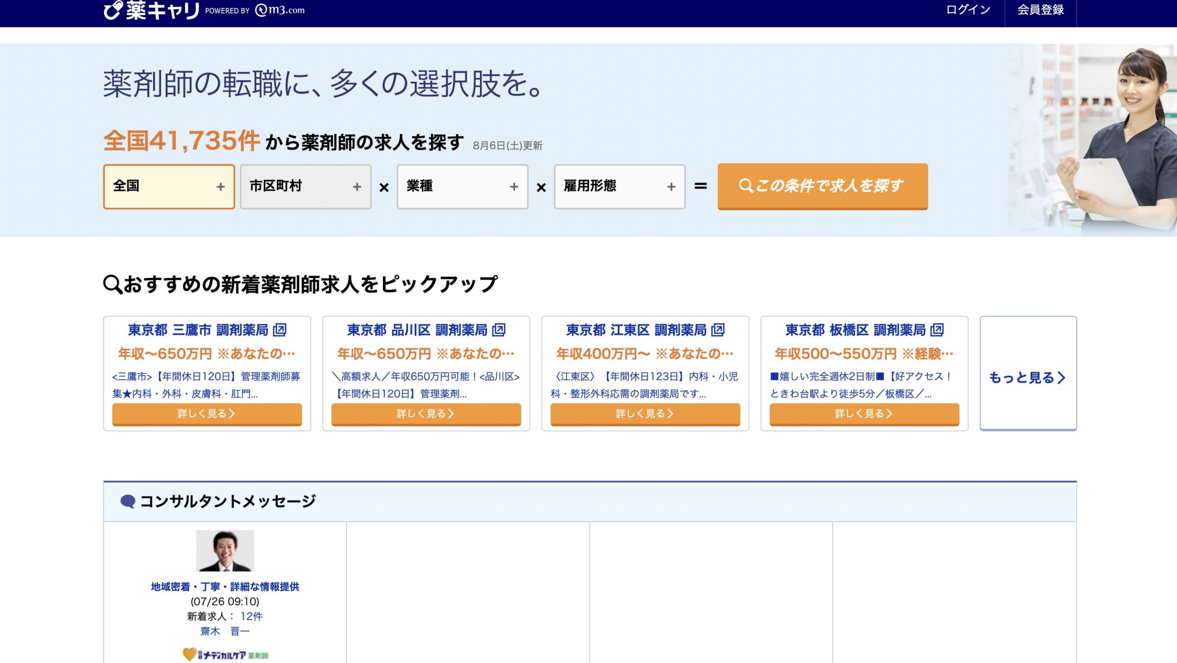The image size is (1177, 663).
Task: Open the ログイン menu item
Action: [x=968, y=10]
